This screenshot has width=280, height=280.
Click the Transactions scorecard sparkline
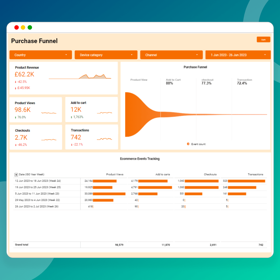click(x=104, y=139)
